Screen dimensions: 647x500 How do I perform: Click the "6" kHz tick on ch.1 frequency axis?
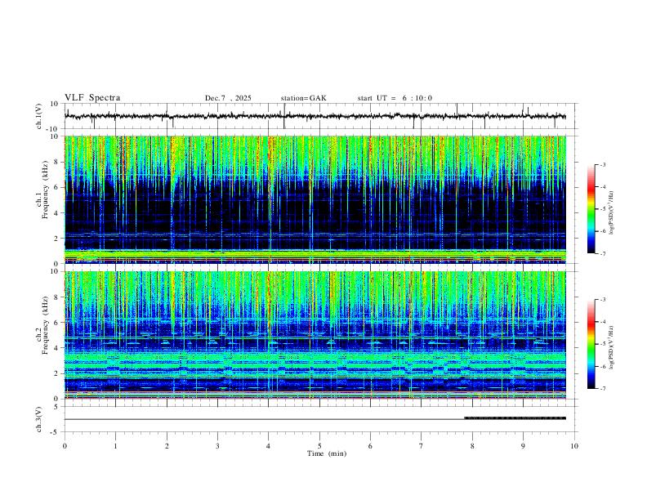pos(57,187)
